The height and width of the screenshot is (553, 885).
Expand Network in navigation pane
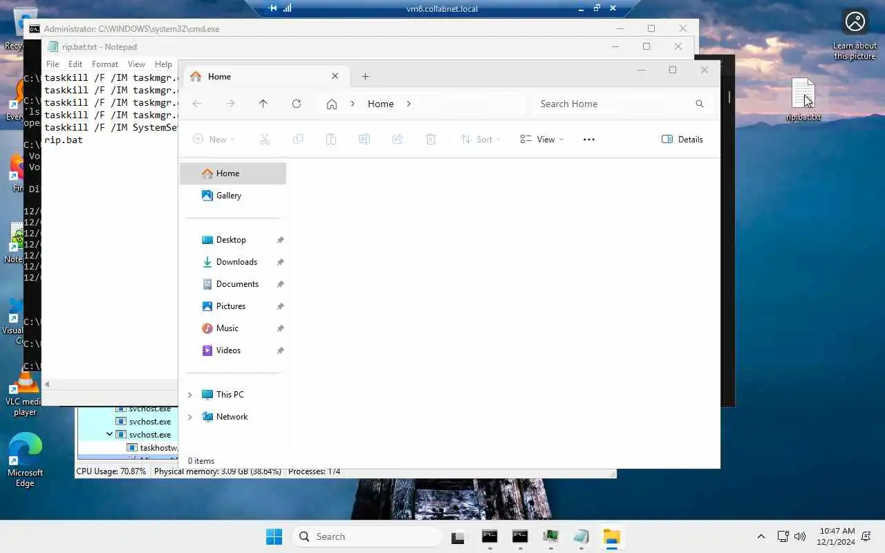pos(189,417)
